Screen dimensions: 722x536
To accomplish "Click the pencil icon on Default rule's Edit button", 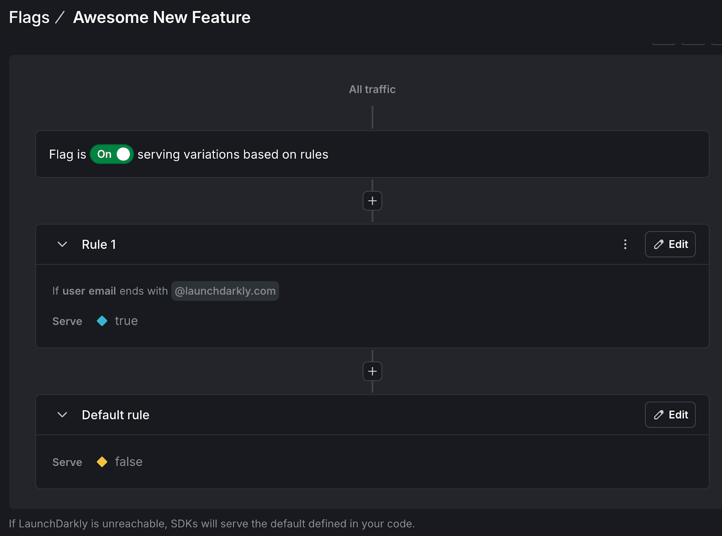I will coord(659,415).
